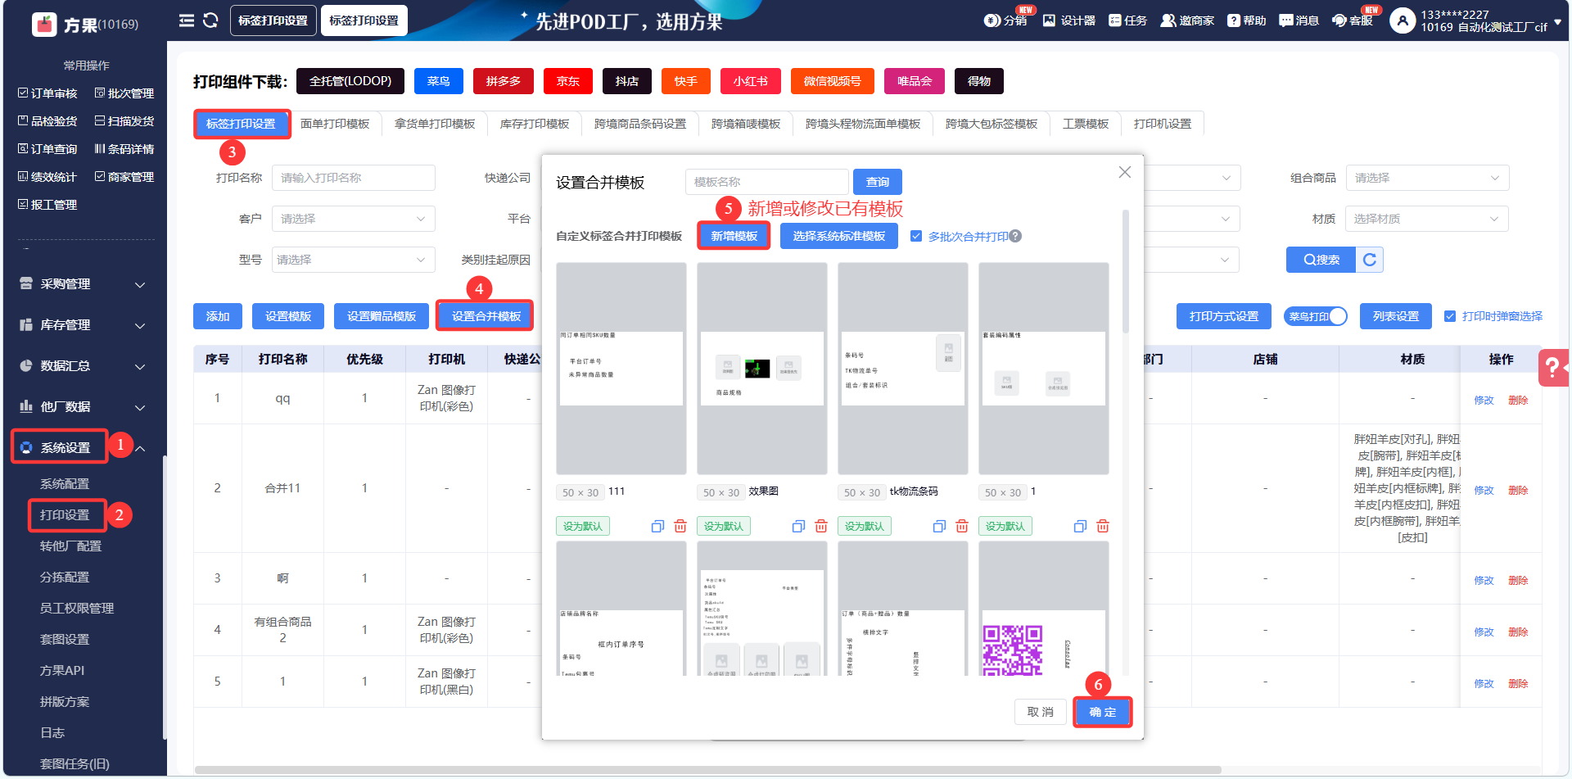The width and height of the screenshot is (1572, 779).
Task: Click the refresh icon in top bar
Action: point(210,20)
